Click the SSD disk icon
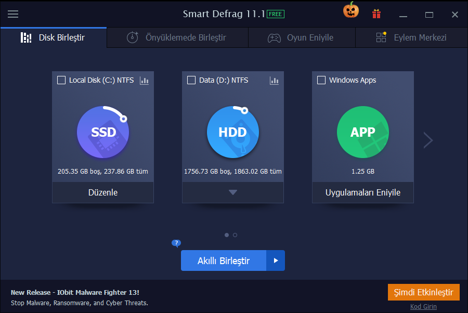The image size is (468, 313). (103, 132)
